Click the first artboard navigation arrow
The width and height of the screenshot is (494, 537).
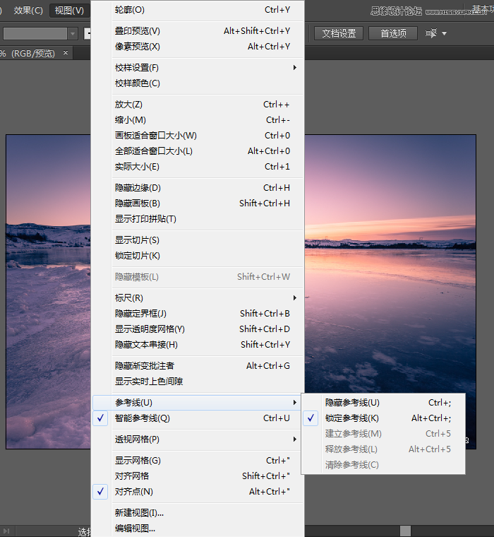pos(6,531)
